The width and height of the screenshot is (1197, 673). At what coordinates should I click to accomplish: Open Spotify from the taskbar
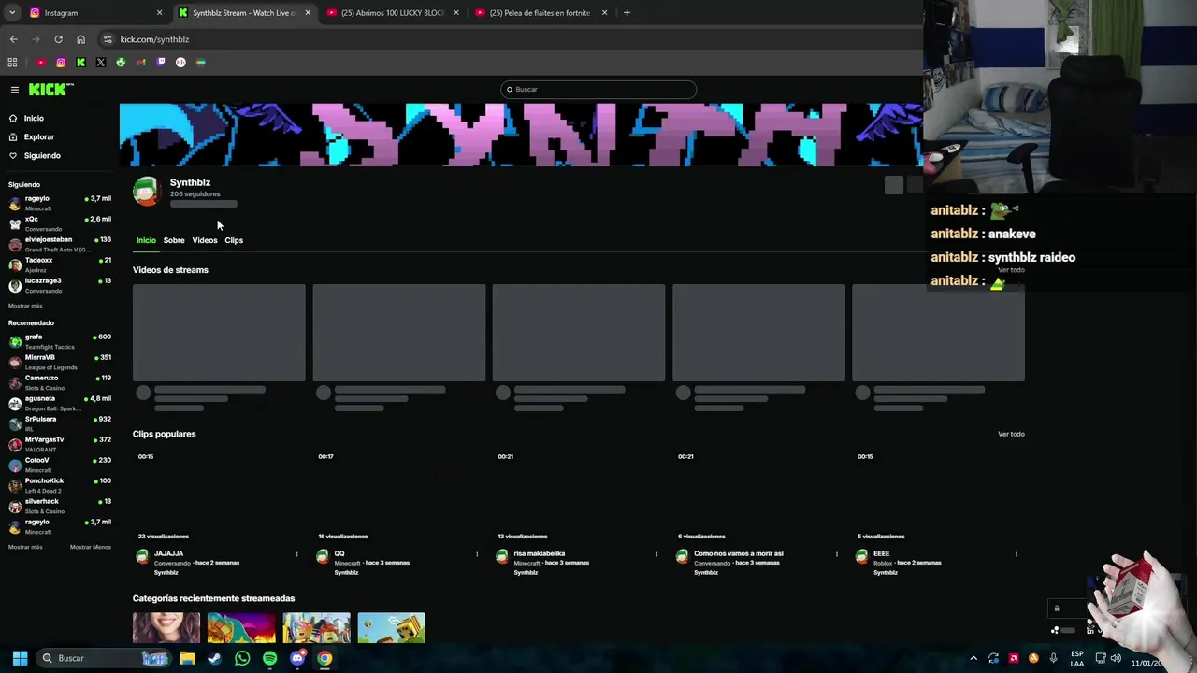pyautogui.click(x=269, y=658)
